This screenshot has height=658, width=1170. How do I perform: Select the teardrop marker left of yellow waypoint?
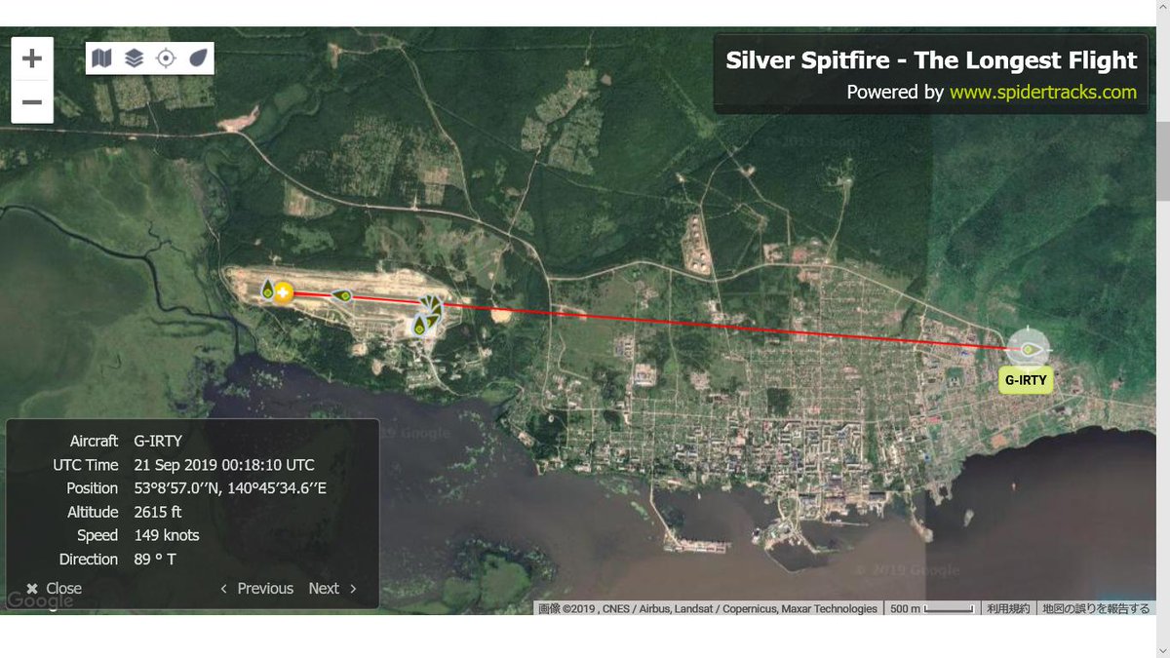pyautogui.click(x=267, y=289)
